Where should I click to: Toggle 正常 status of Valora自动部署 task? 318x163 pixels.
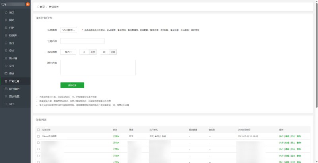point(116,136)
